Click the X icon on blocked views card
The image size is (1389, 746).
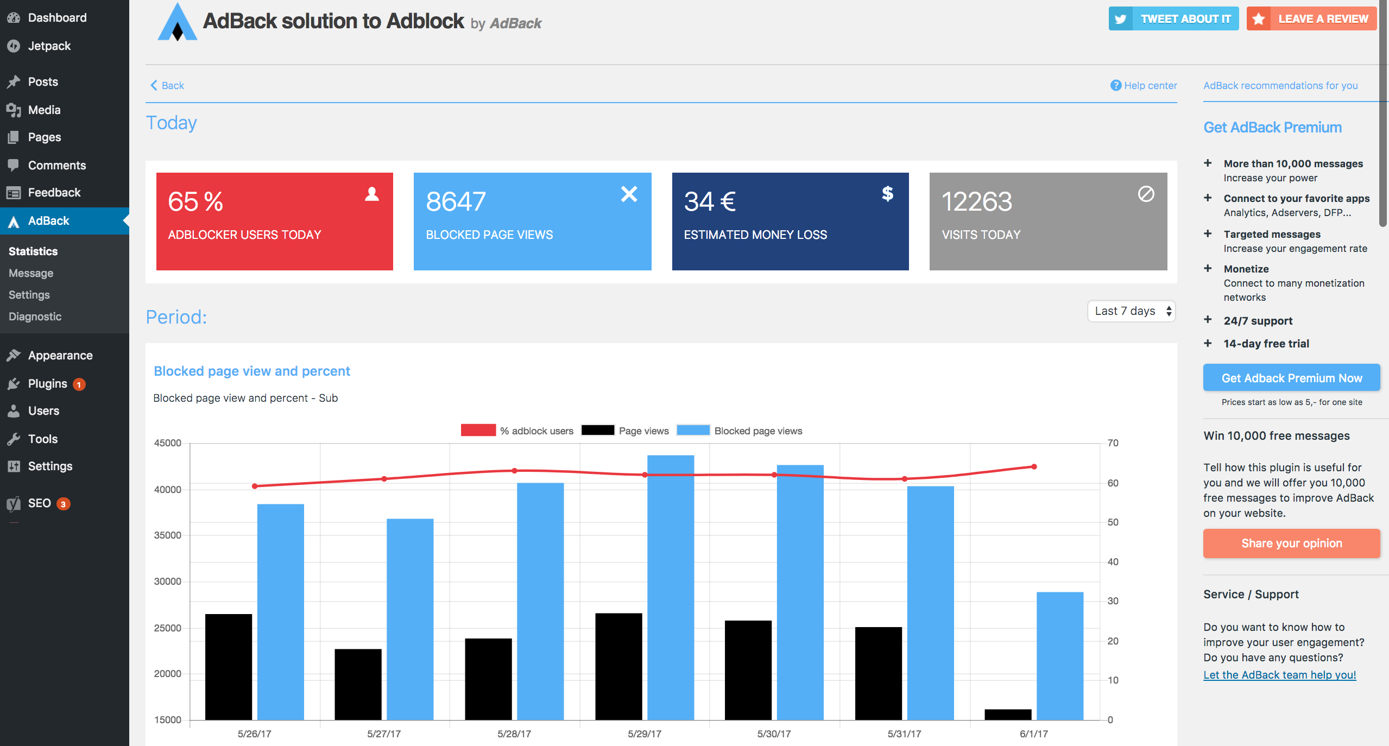coord(629,194)
